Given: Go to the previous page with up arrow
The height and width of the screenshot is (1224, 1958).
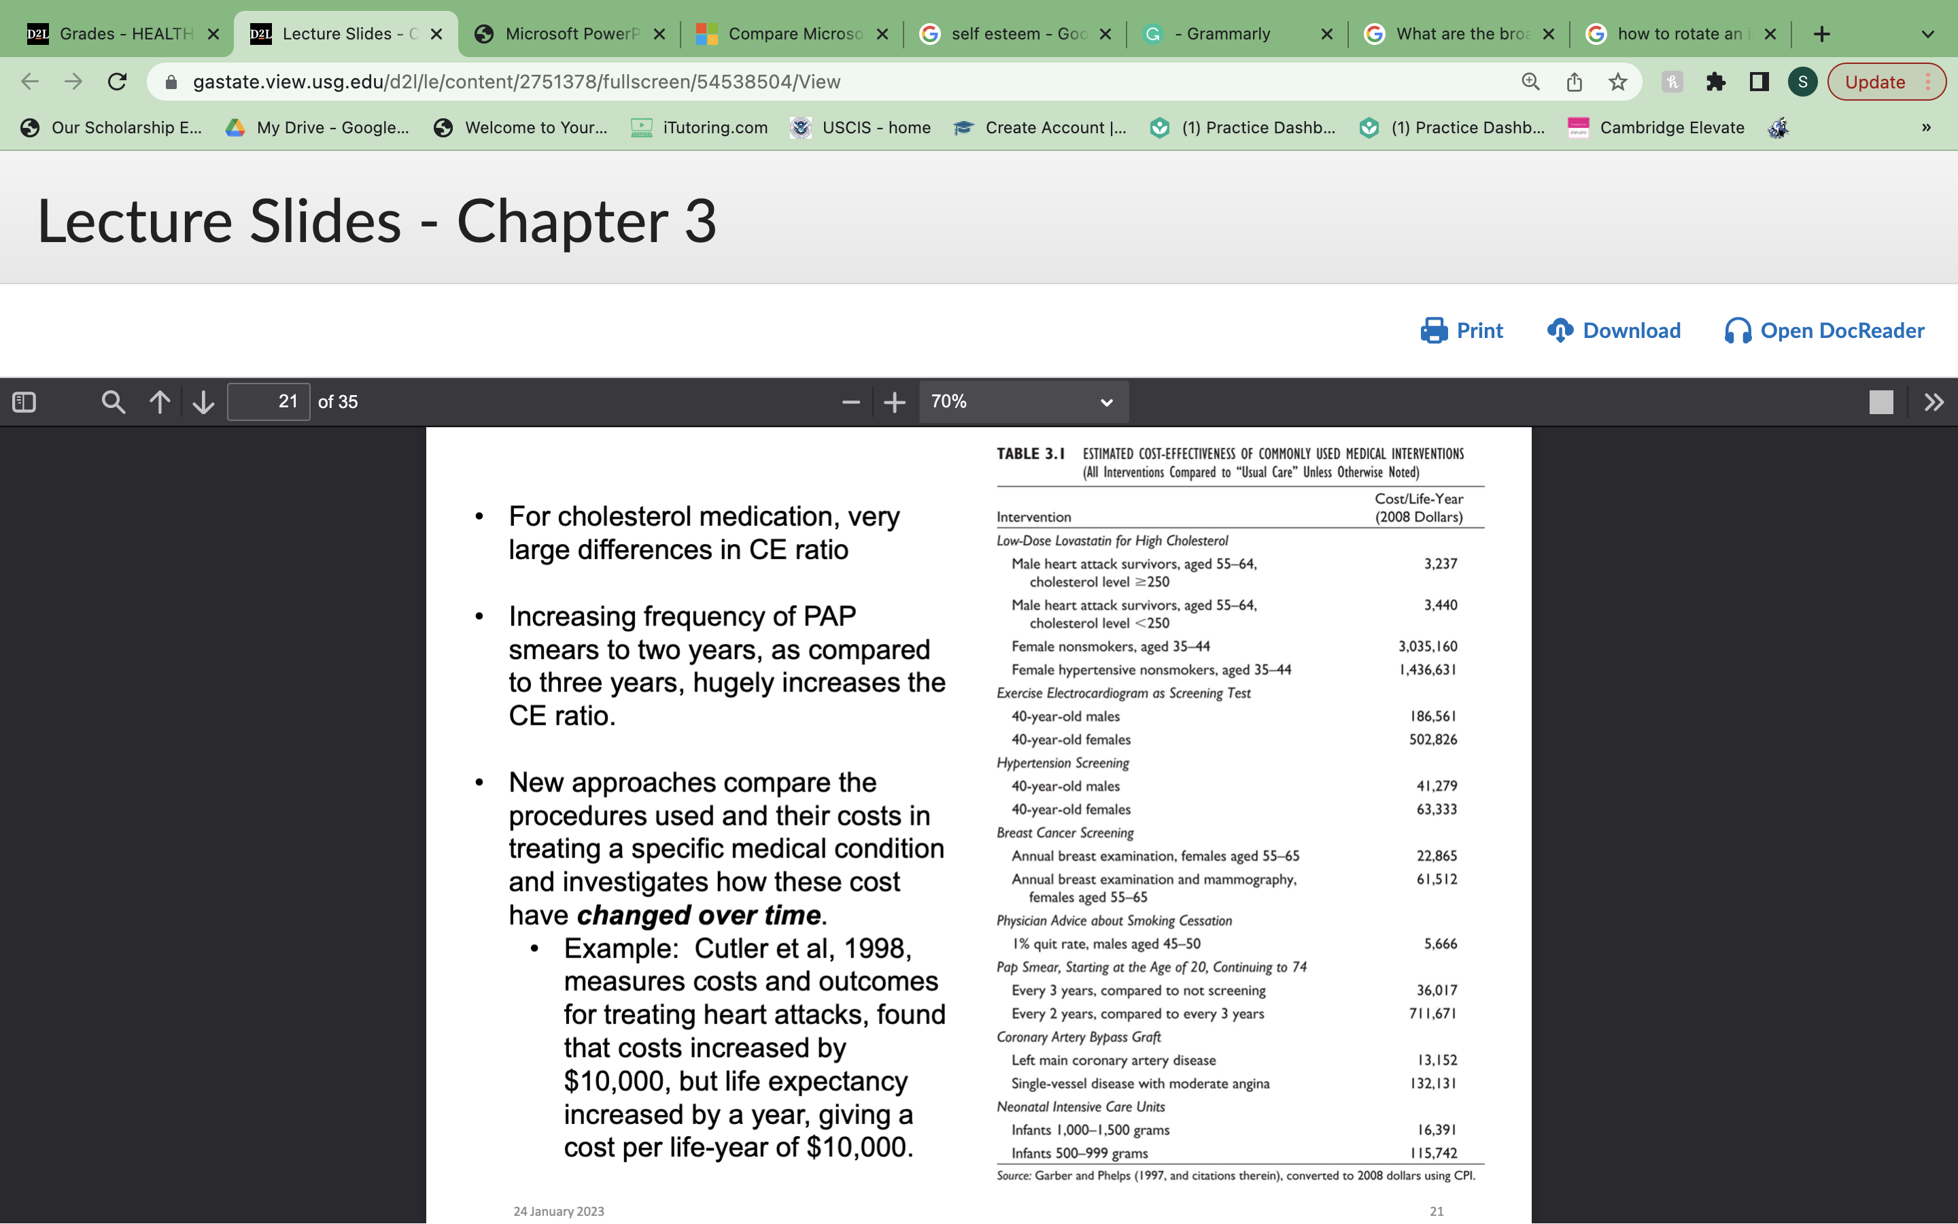Looking at the screenshot, I should (160, 401).
